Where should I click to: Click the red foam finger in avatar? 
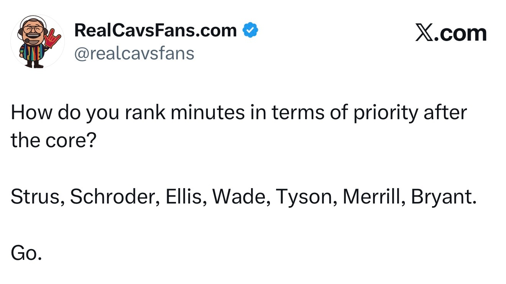pyautogui.click(x=51, y=38)
